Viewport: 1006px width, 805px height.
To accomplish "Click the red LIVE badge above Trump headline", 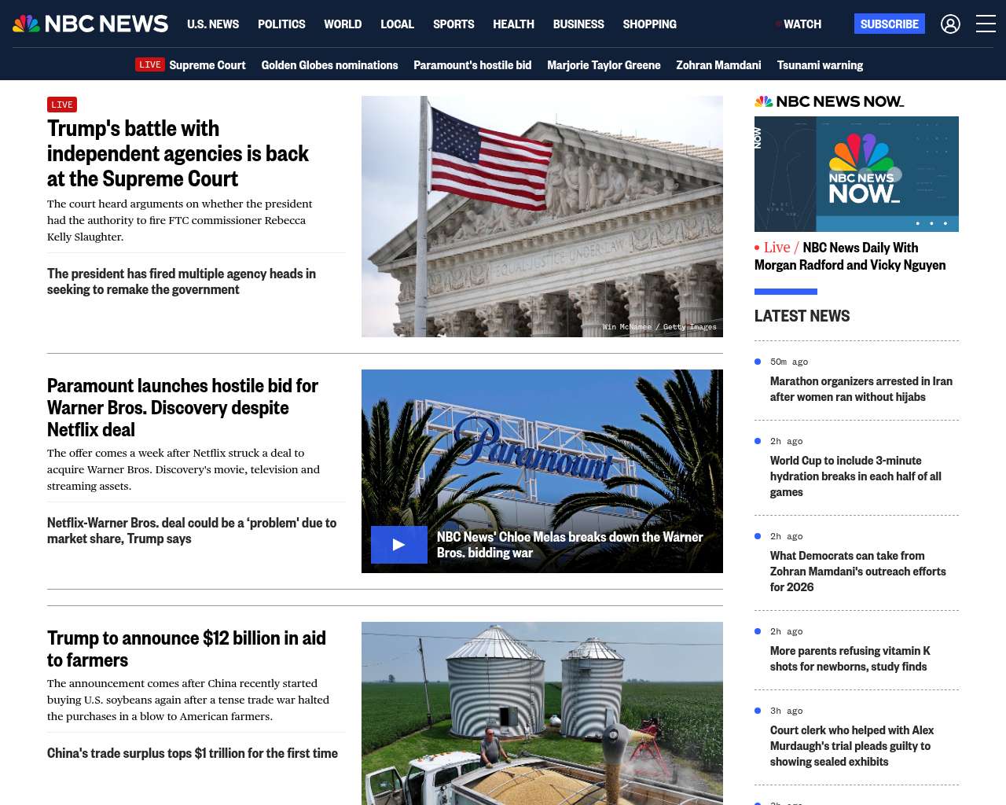I will [x=62, y=105].
